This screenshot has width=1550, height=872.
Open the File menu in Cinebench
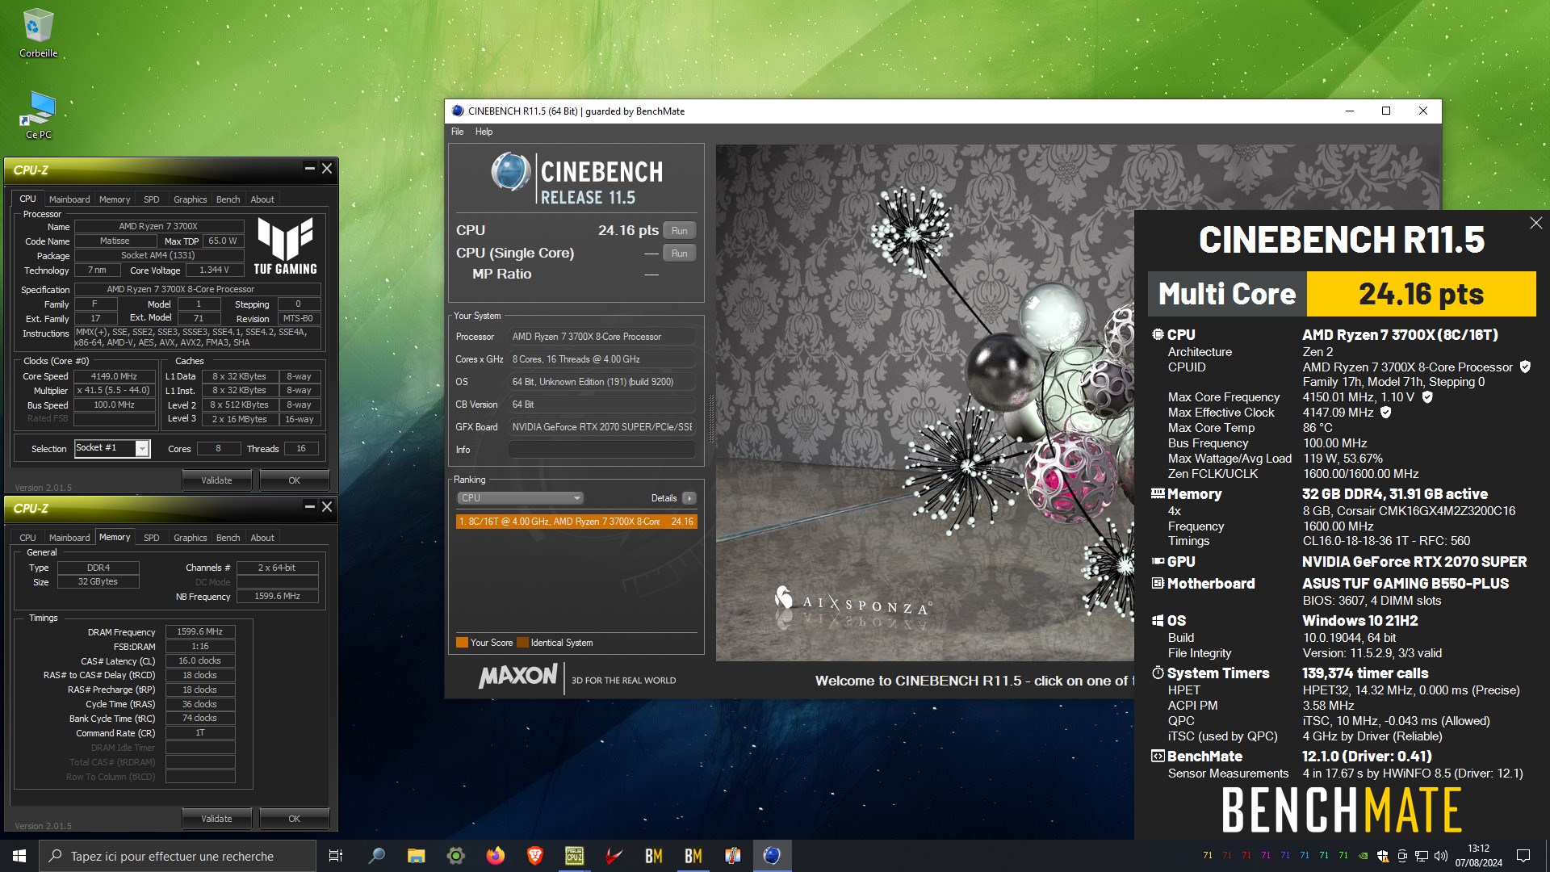(457, 132)
